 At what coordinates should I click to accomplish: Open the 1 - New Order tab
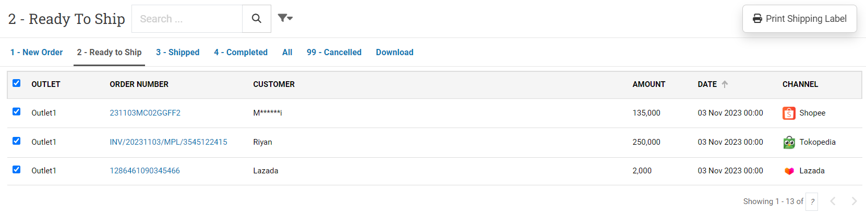tap(37, 52)
